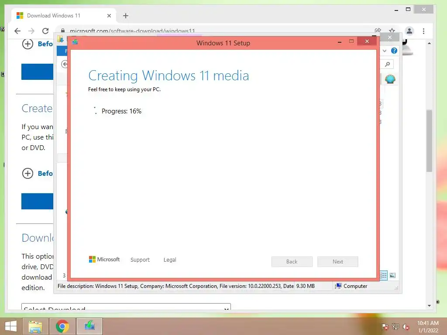Close the File Explorer window behind Setup
This screenshot has width=447, height=335.
click(x=390, y=37)
